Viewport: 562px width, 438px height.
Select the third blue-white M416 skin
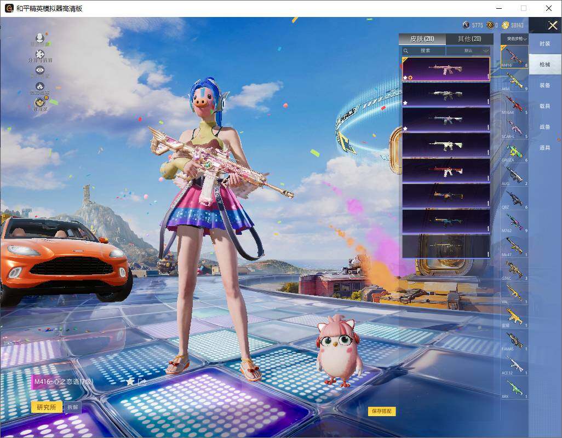pyautogui.click(x=446, y=120)
